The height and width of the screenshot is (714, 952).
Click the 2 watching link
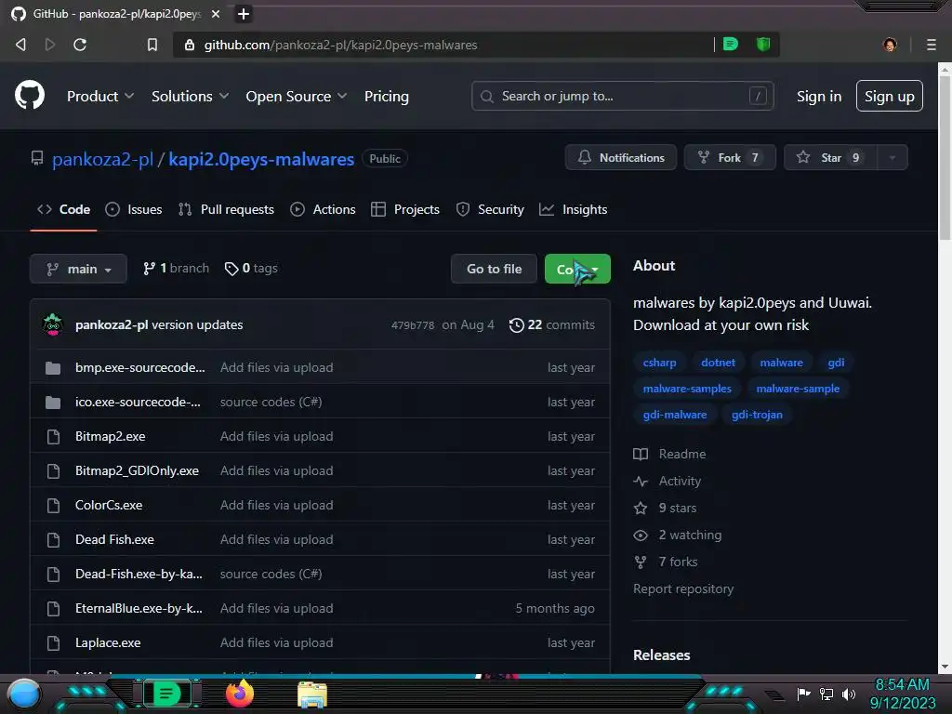pos(678,535)
